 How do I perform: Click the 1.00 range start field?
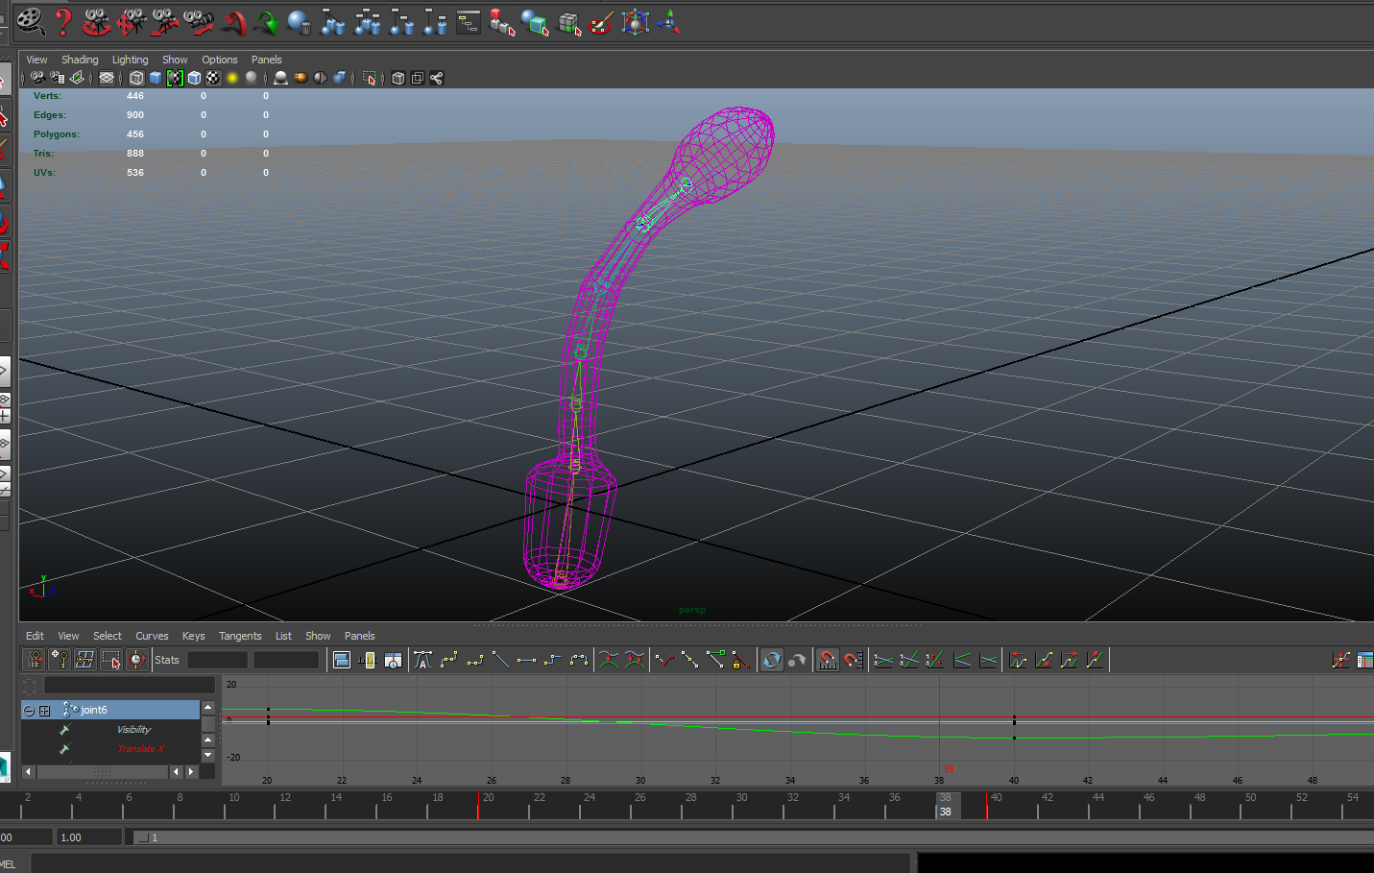[89, 837]
